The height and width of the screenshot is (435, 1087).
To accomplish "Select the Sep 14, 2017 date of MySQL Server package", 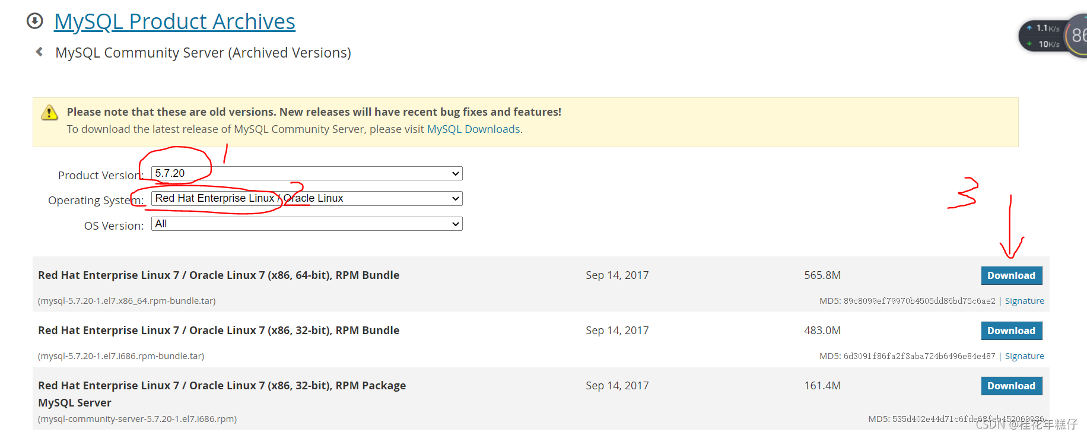I will coord(617,386).
